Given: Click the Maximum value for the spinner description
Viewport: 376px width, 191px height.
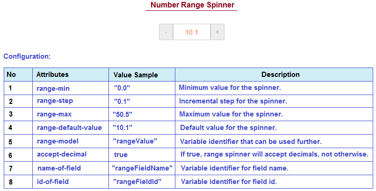Looking at the screenshot, I should coord(231,114).
